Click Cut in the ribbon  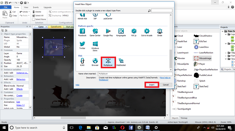(12, 12)
